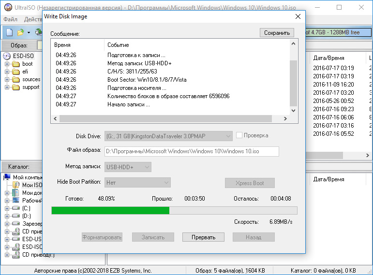373x275 pixels.
Task: Select the CD приве drive icon in catalog
Action: (16, 232)
